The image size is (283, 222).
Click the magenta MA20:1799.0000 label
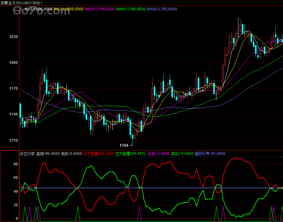(100, 9)
